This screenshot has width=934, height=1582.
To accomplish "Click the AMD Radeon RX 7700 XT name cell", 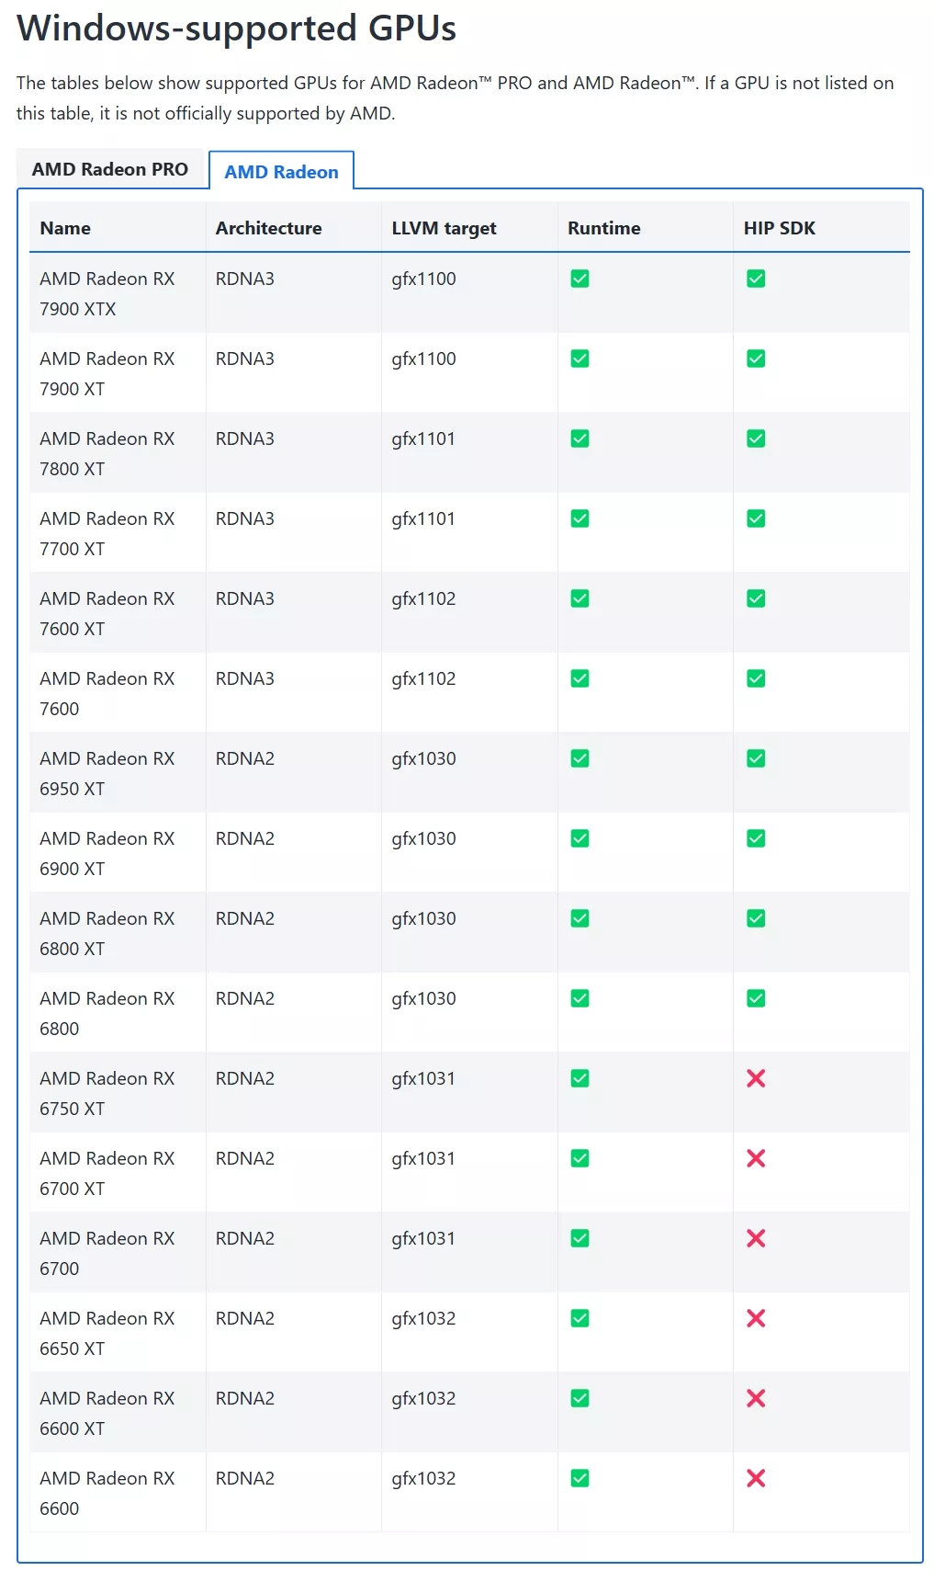I will pos(107,533).
